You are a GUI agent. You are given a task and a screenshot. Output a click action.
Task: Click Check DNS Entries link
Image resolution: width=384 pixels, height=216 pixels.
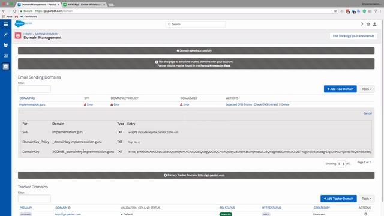(x=265, y=104)
